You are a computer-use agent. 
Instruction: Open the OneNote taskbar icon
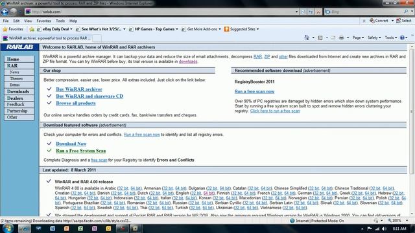(x=94, y=228)
